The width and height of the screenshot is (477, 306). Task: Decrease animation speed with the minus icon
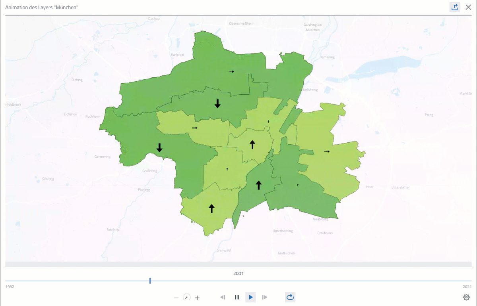tap(176, 297)
